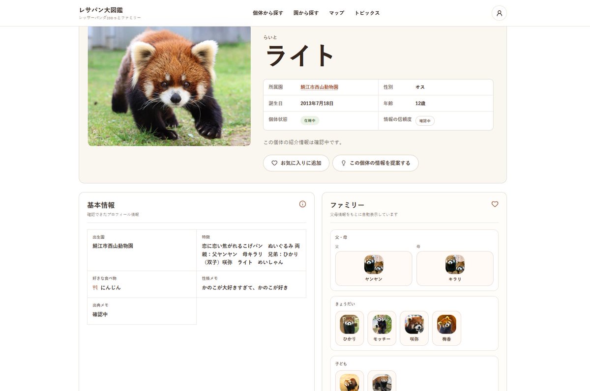Viewport: 590px width, 391px height.
Task: Click the きょうだい section label
Action: point(344,304)
